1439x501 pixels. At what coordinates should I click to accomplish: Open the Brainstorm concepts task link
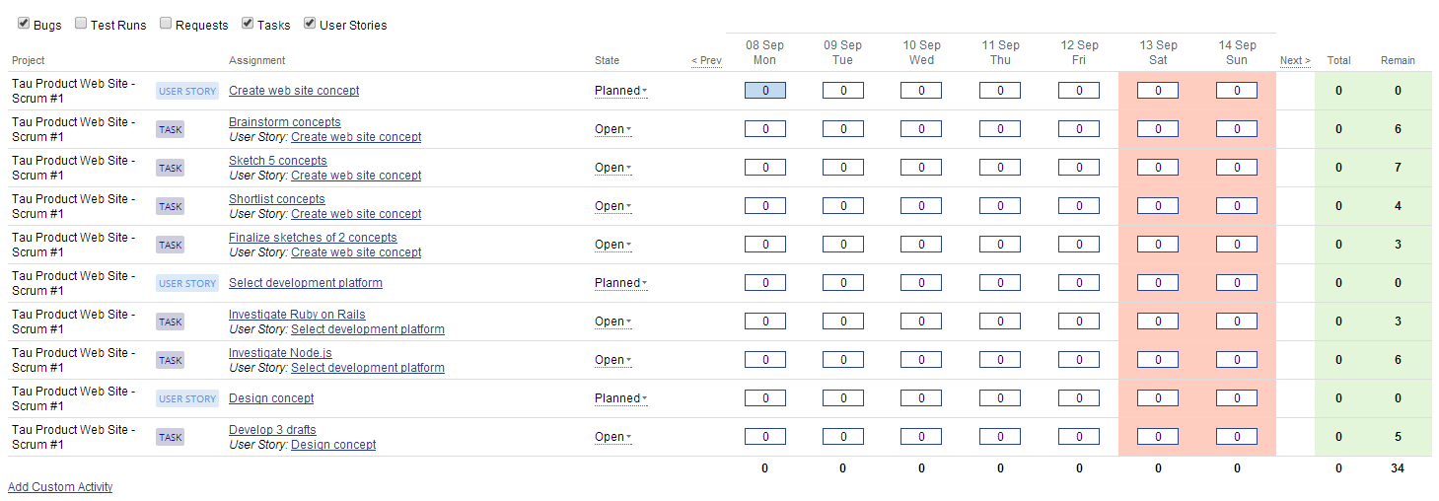coord(285,122)
